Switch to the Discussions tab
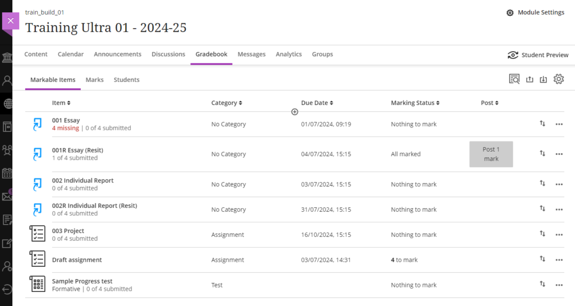The height and width of the screenshot is (306, 575). (x=168, y=54)
